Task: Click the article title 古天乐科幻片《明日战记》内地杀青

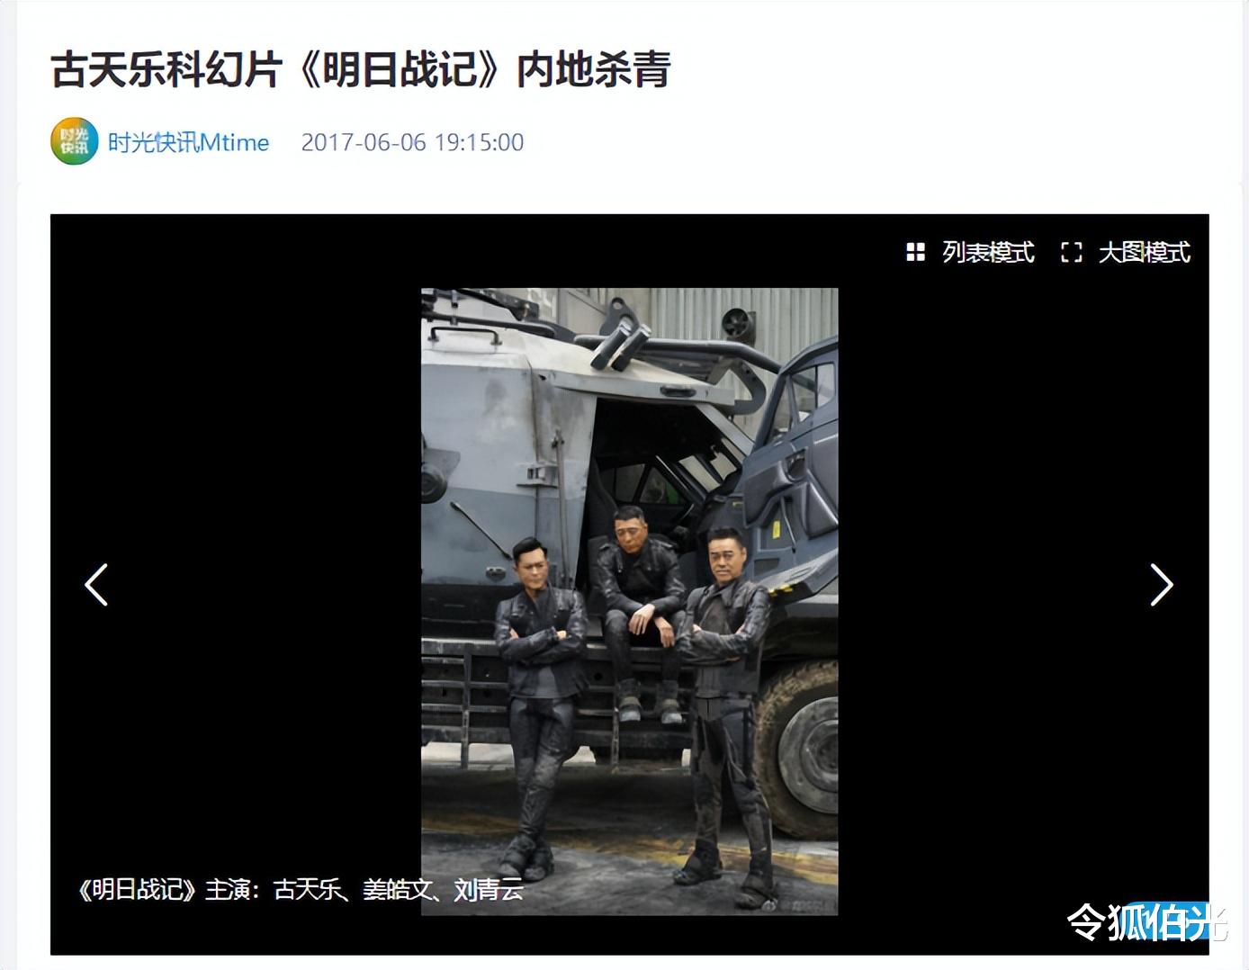Action: coord(361,70)
